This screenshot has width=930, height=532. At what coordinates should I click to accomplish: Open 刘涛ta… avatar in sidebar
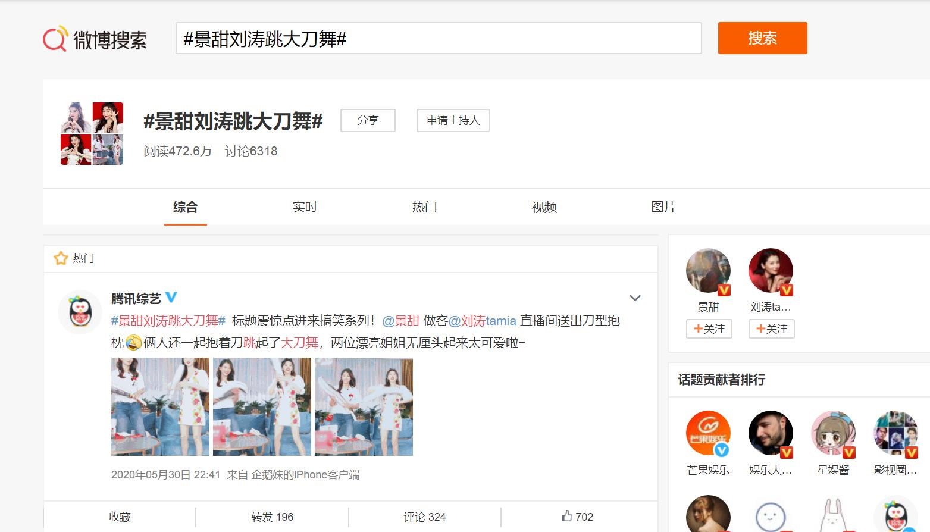click(x=771, y=271)
